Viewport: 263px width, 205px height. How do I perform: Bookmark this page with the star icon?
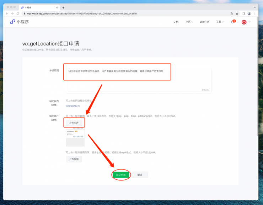(x=237, y=14)
